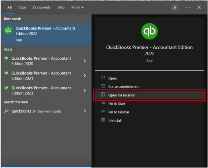Click Open in the details pane
Screen dimensions: 208x168
(112, 78)
